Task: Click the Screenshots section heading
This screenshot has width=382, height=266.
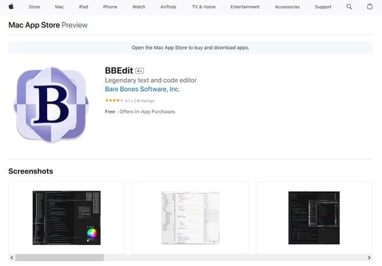Action: [x=31, y=171]
